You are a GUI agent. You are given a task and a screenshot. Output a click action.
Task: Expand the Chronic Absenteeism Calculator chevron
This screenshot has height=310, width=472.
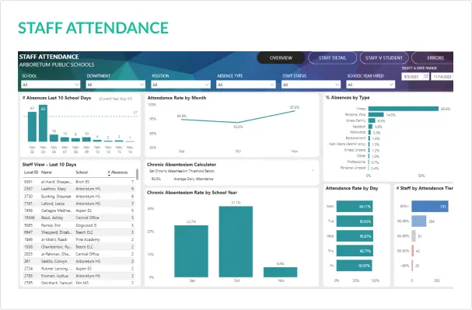click(x=313, y=170)
